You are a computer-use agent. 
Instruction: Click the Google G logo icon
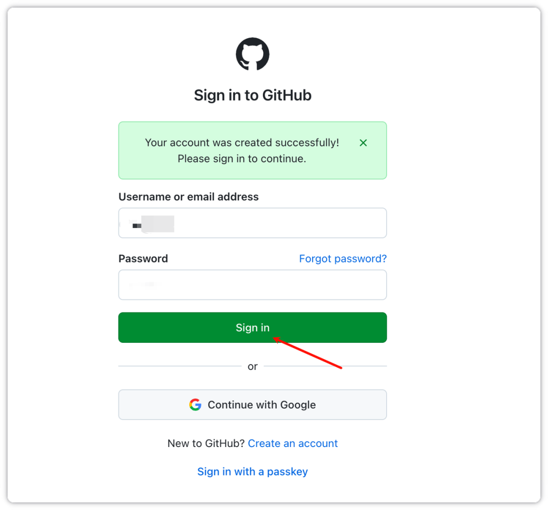coord(195,405)
